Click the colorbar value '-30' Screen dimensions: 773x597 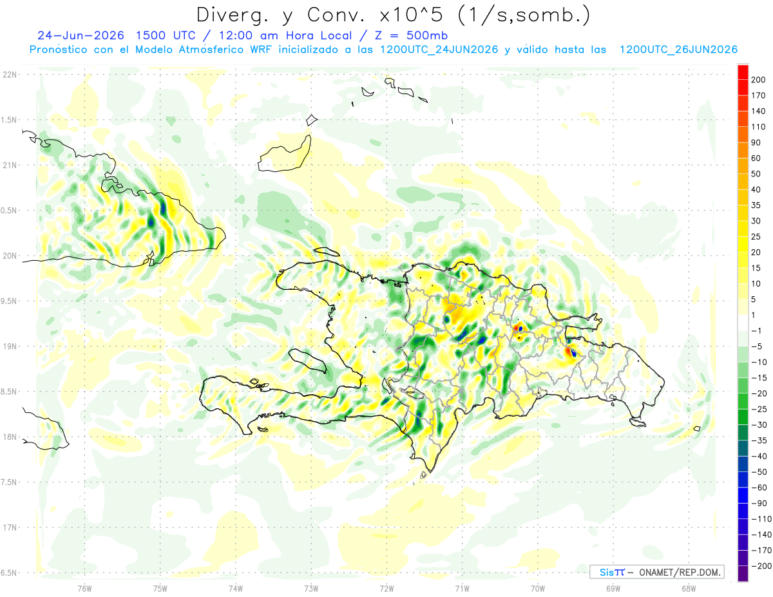(x=759, y=425)
